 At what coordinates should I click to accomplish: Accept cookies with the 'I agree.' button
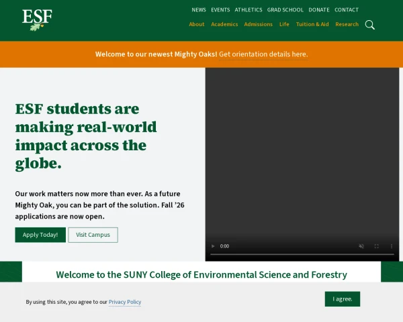(343, 299)
